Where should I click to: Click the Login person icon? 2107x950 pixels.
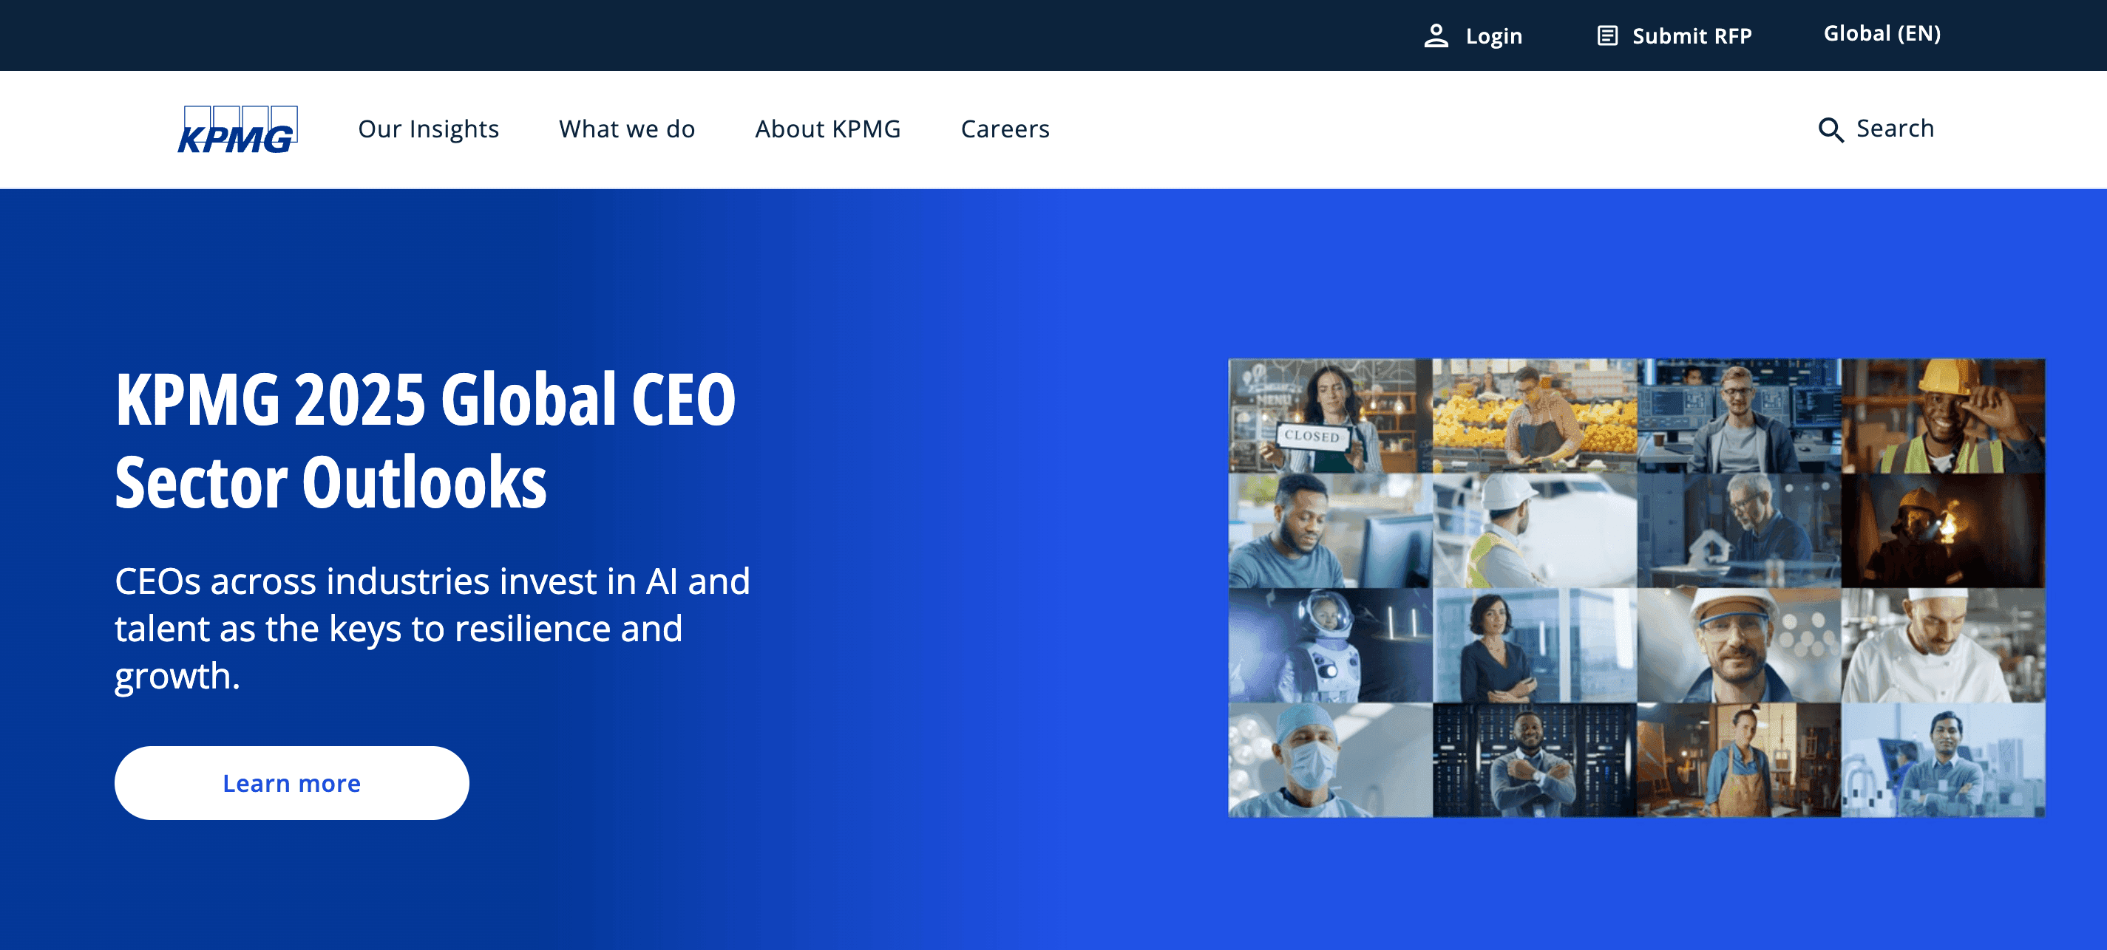[1436, 36]
